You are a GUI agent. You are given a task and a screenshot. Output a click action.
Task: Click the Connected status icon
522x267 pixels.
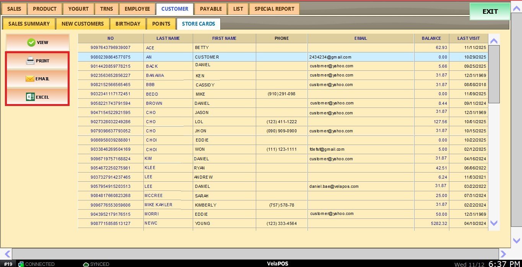pyautogui.click(x=21, y=264)
